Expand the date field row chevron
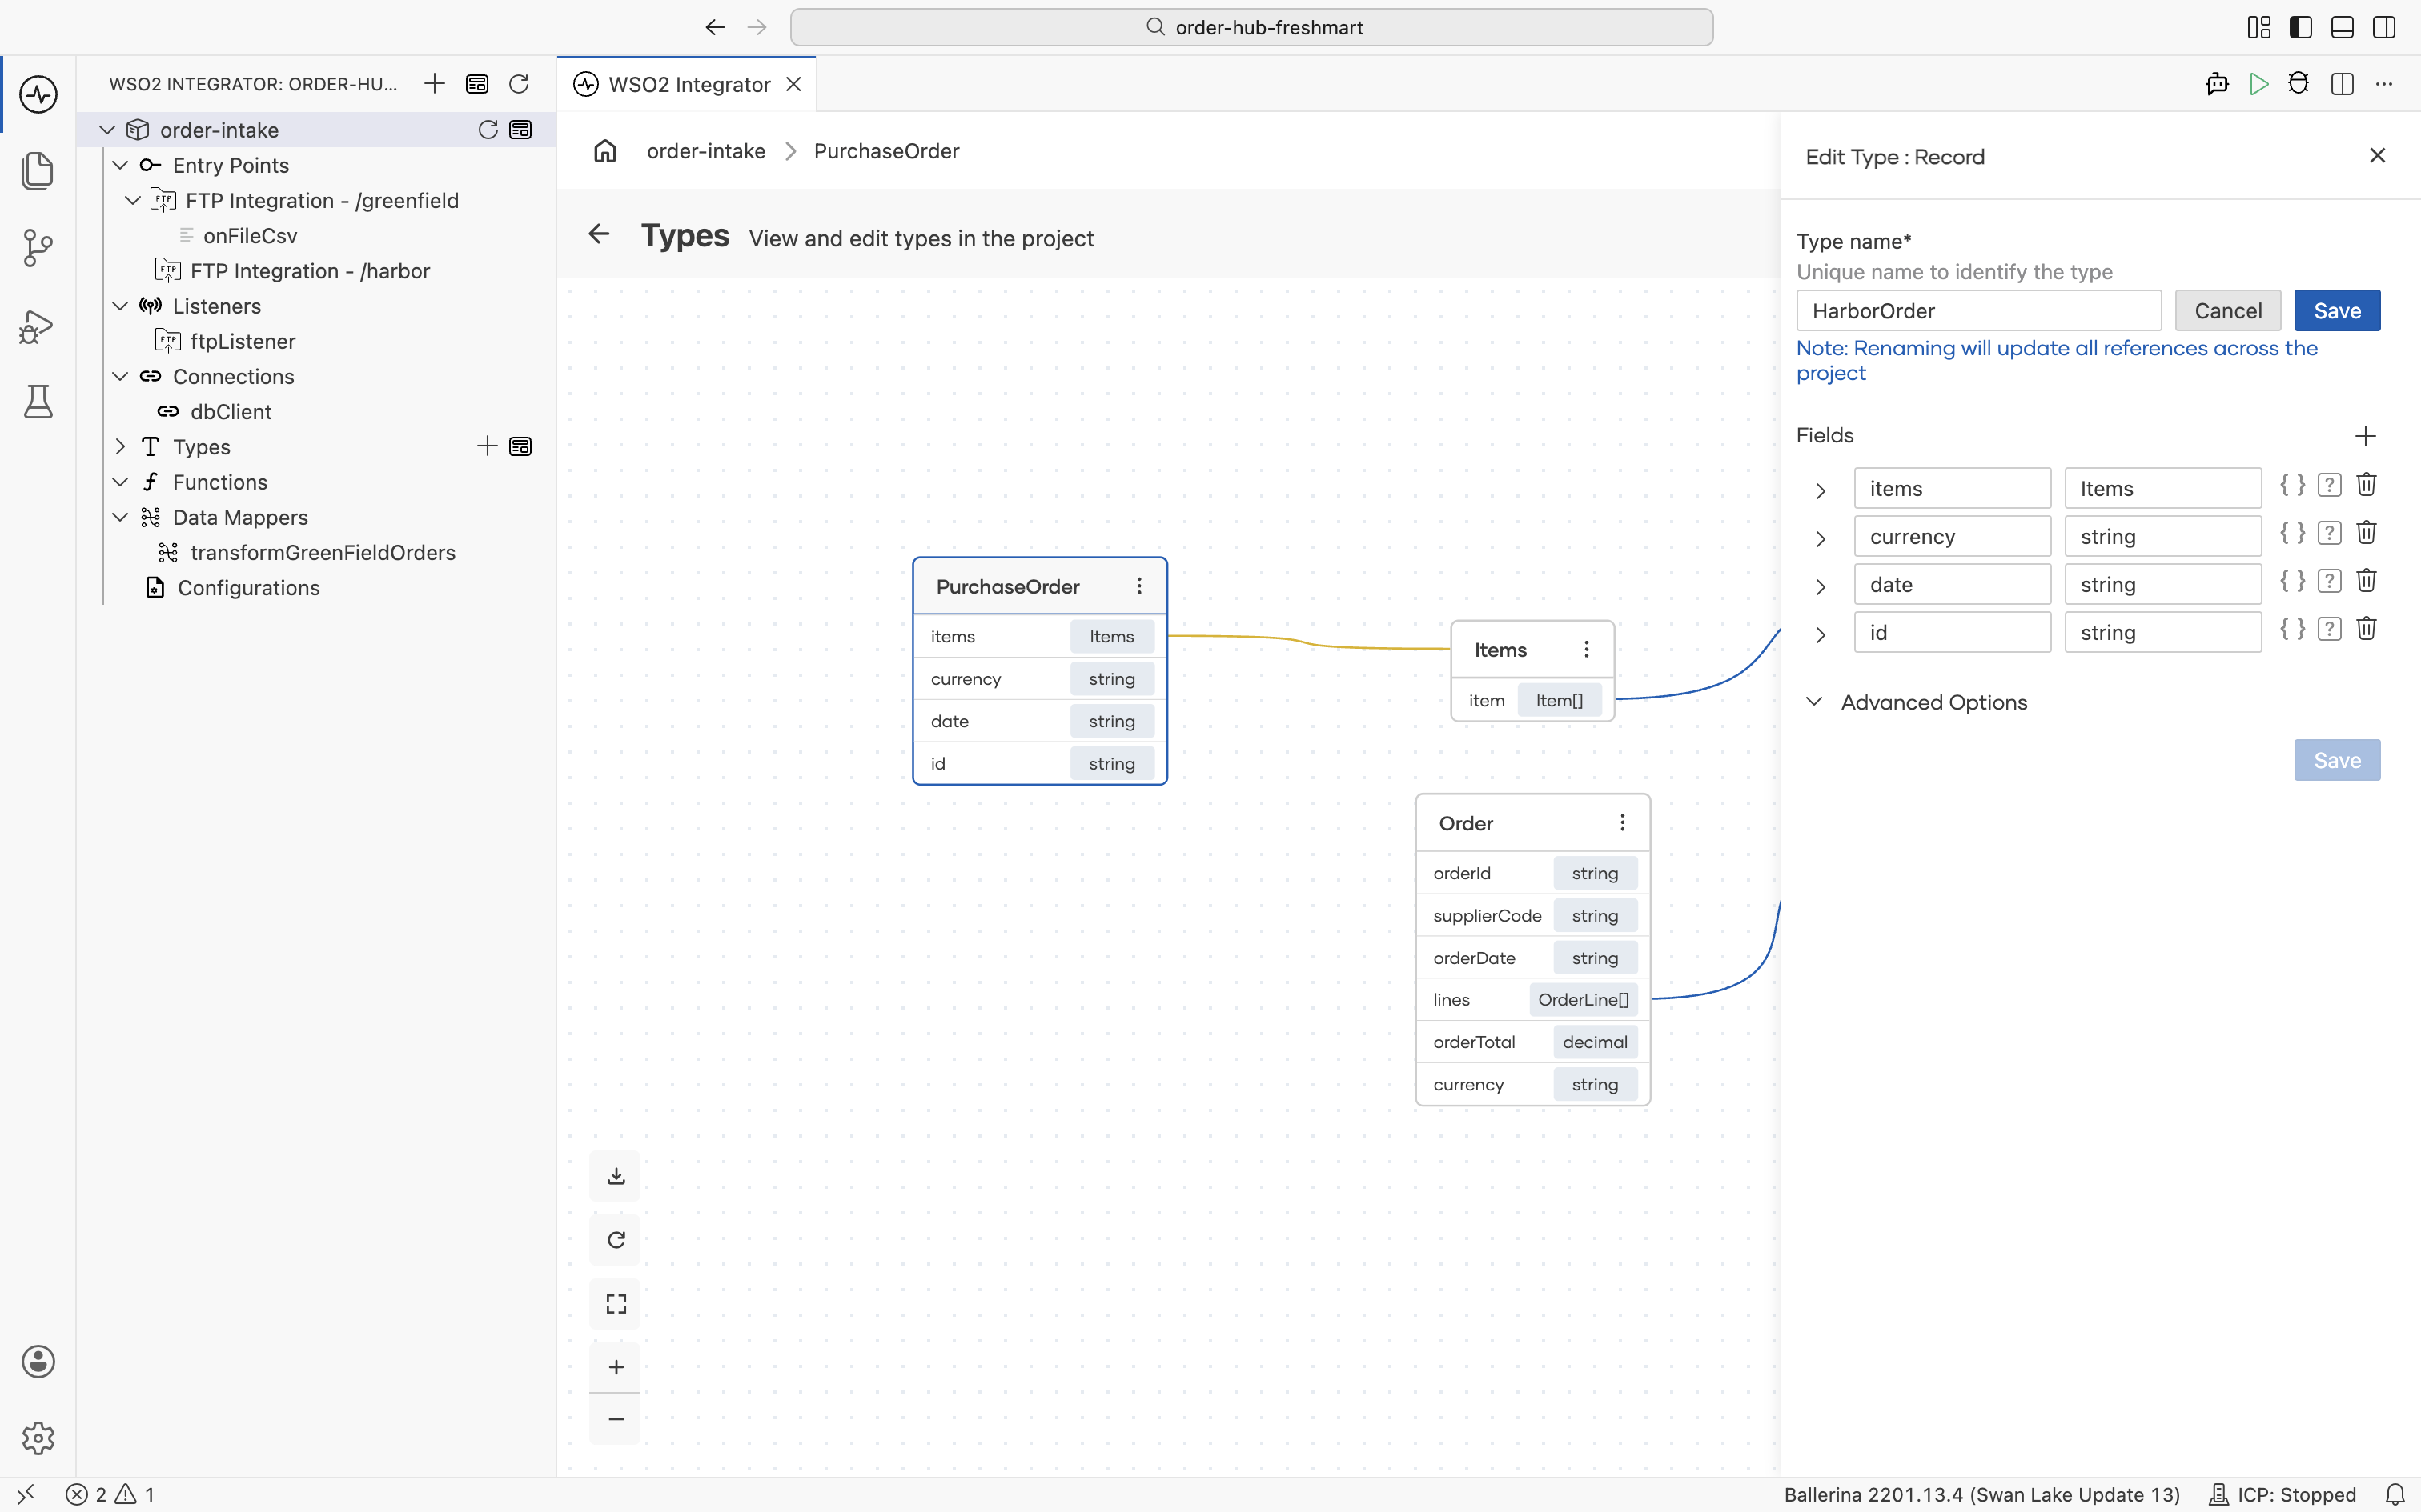This screenshot has height=1512, width=2421. pyautogui.click(x=1821, y=586)
